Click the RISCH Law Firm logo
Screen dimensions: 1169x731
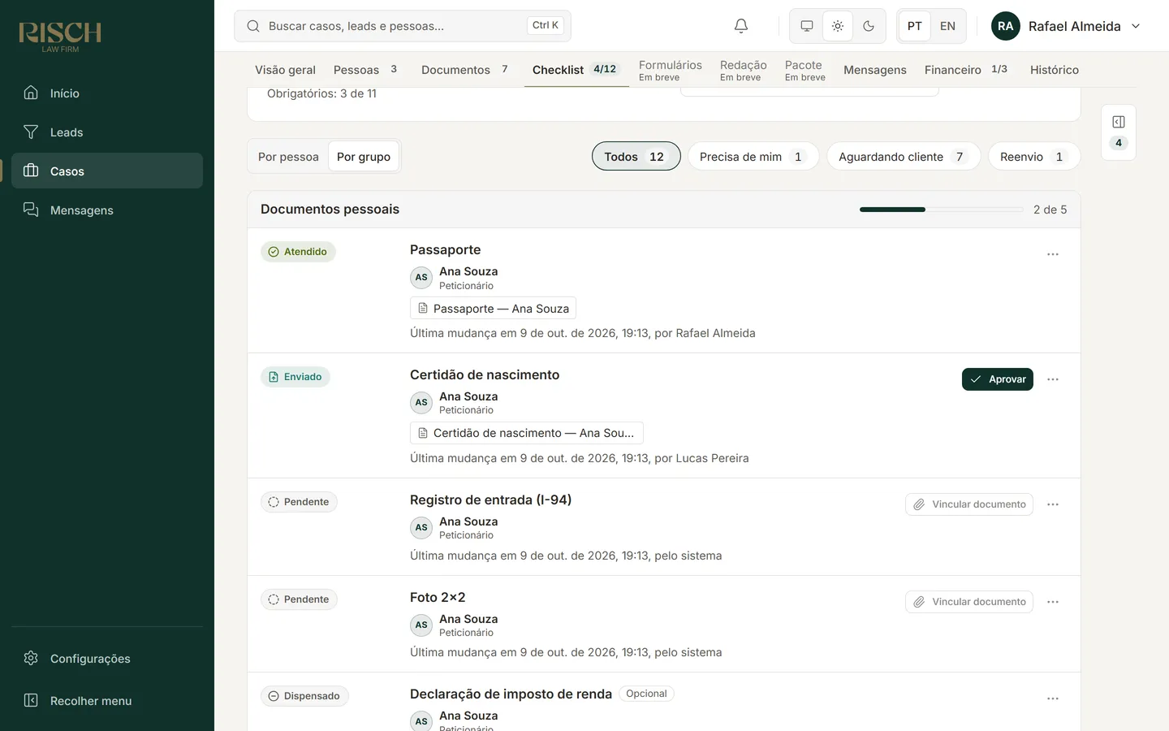click(x=60, y=37)
